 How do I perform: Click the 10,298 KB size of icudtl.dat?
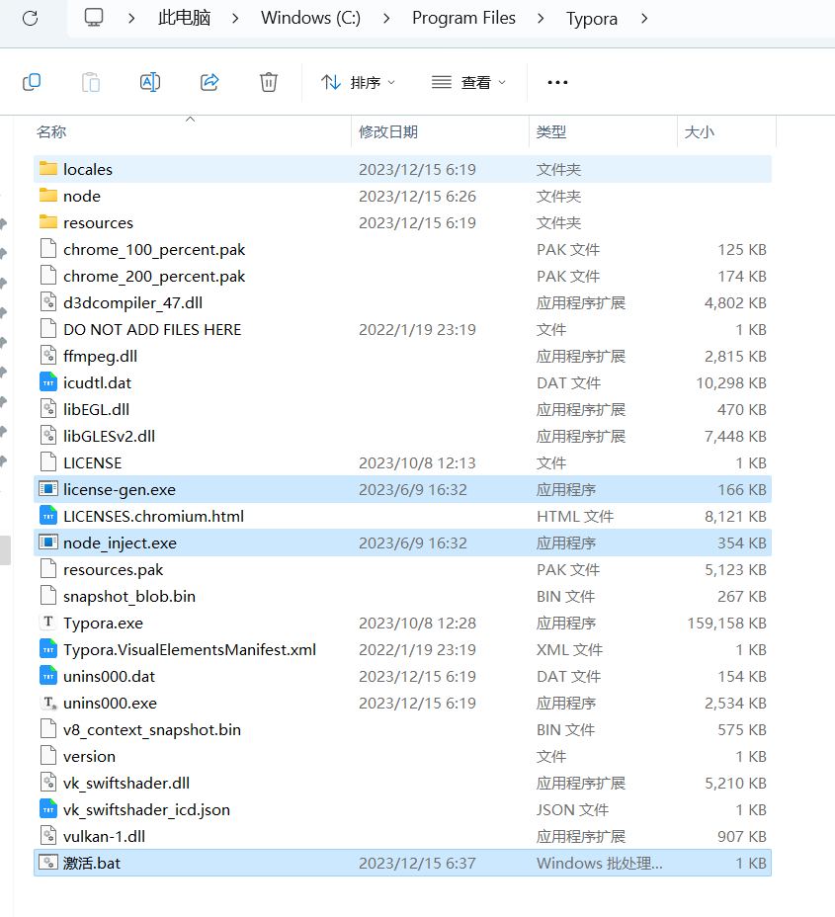pyautogui.click(x=731, y=383)
